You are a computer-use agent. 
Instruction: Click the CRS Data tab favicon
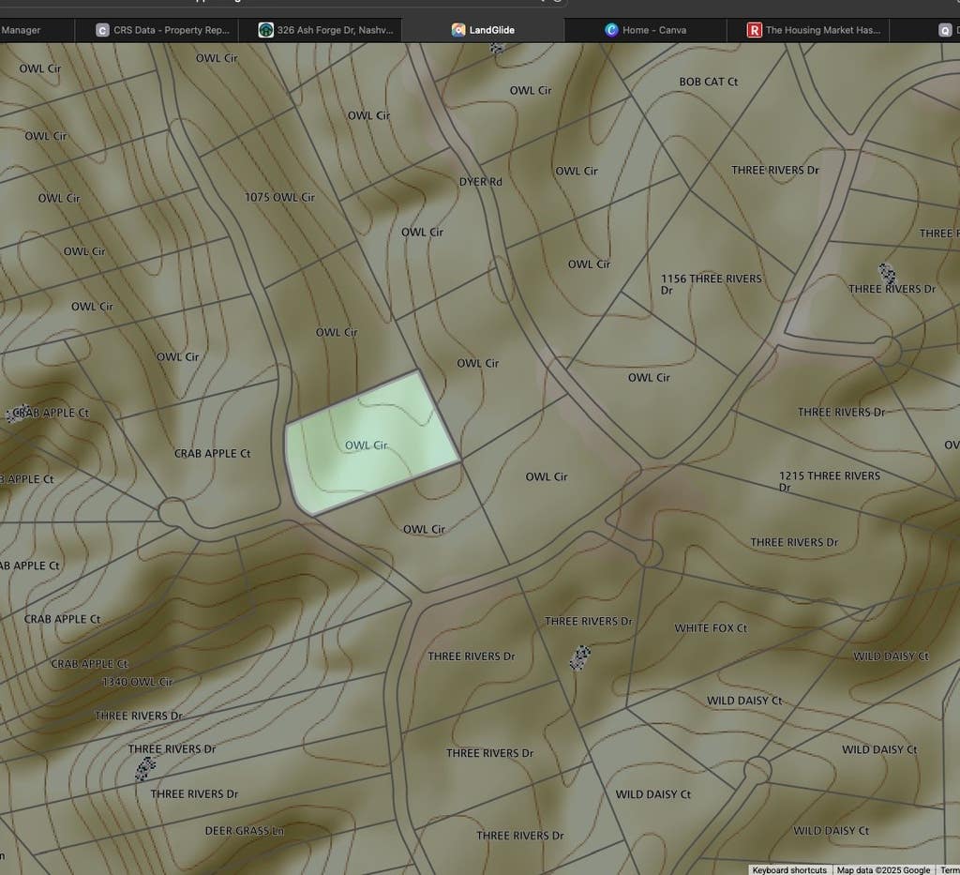pos(102,30)
